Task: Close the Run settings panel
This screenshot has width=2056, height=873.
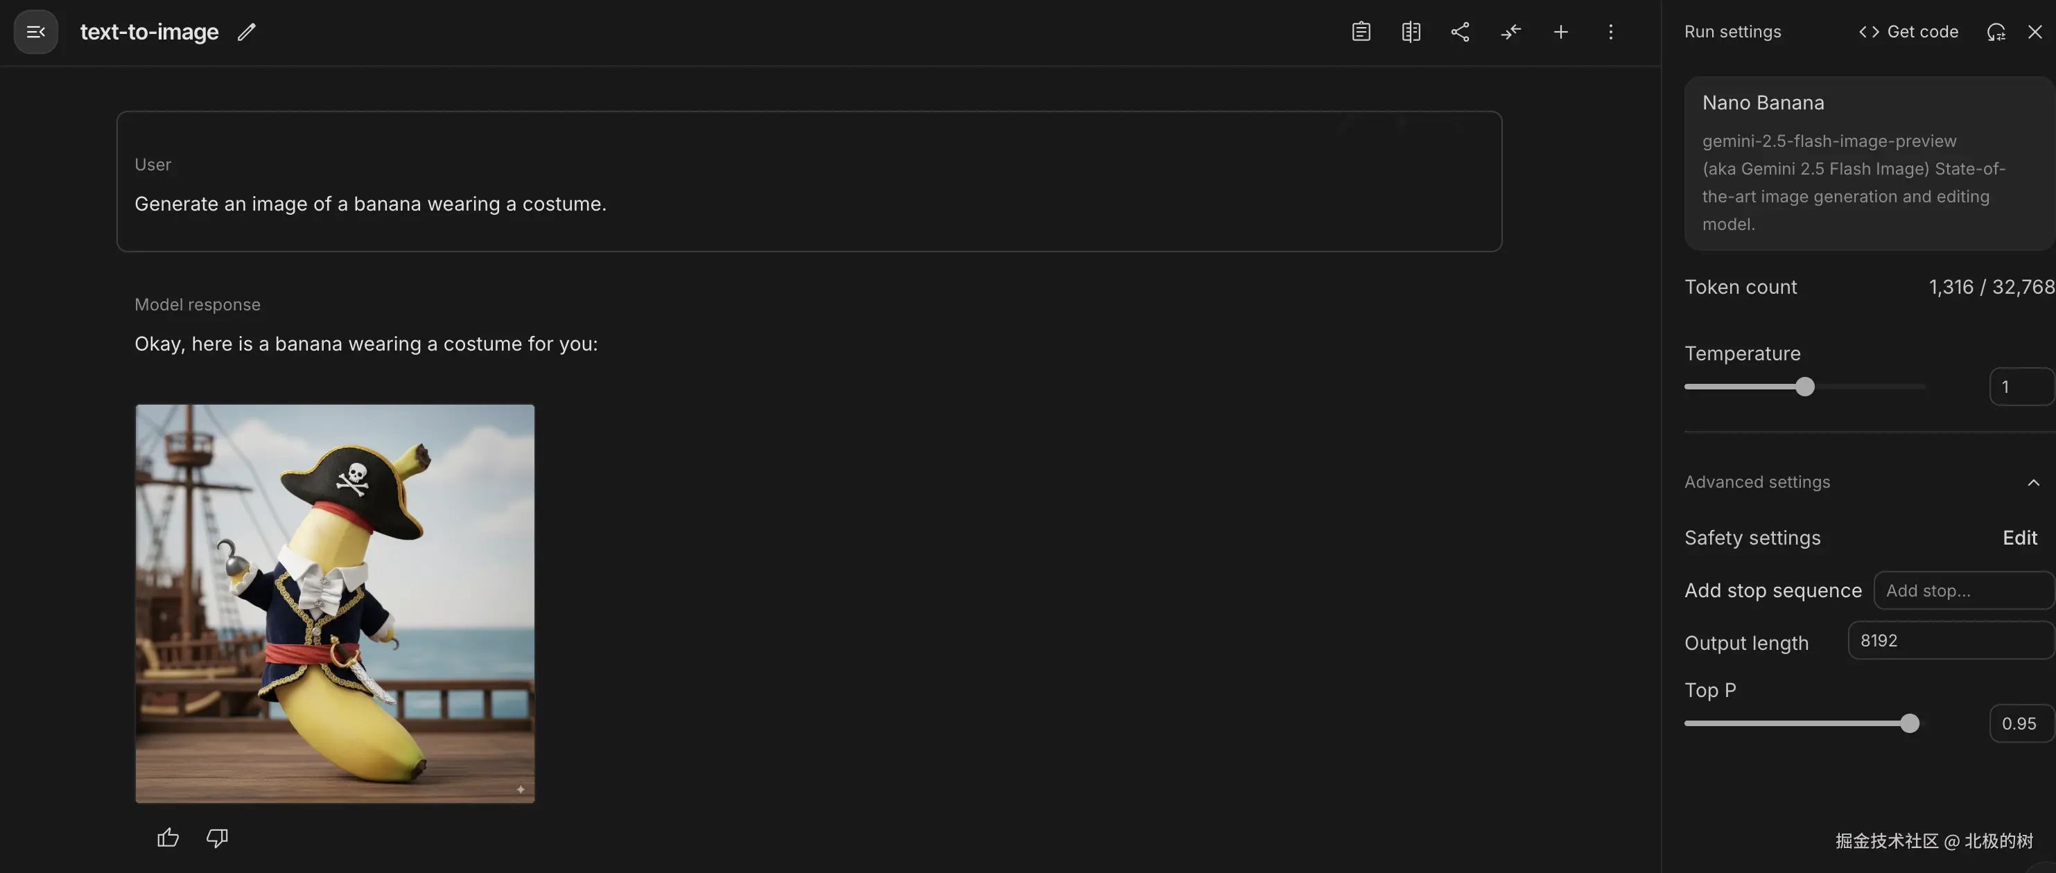Action: coord(2035,32)
